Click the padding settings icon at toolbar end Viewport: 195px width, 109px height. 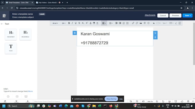[180, 23]
